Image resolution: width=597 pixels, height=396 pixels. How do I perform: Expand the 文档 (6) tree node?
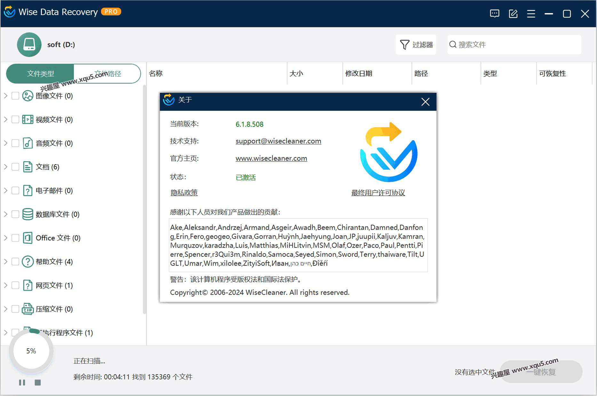pos(5,167)
